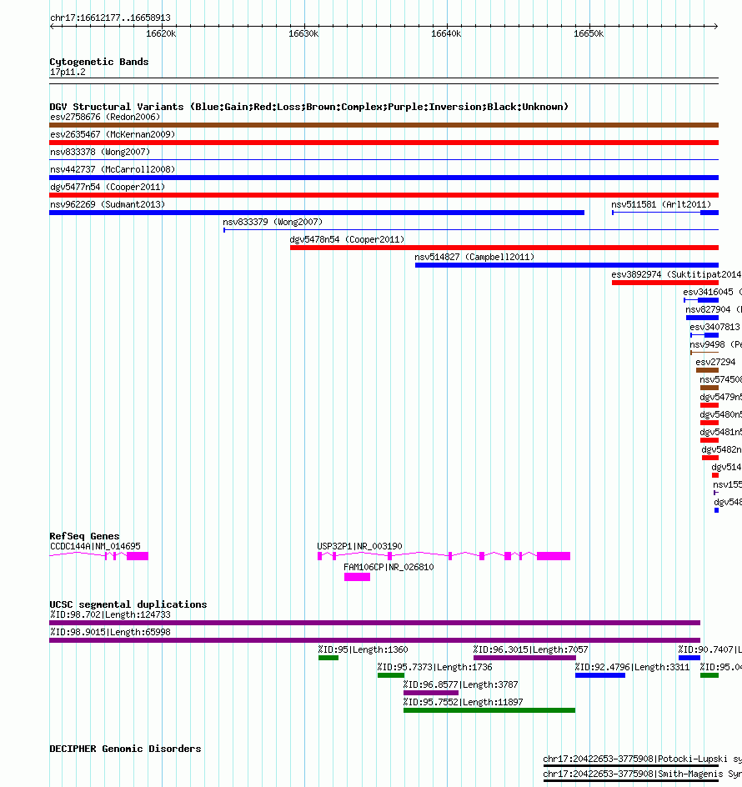
Task: Click the %ID:92.4796|Length:3311 blue bar
Action: (600, 675)
